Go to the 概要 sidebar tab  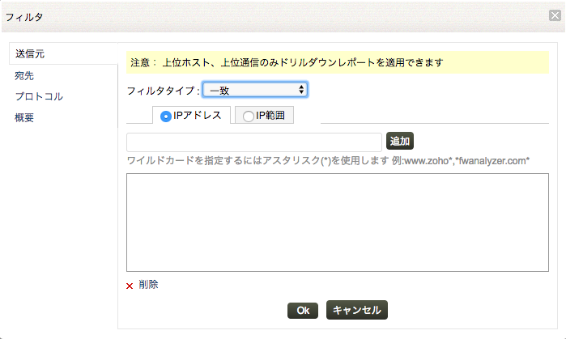tap(24, 117)
